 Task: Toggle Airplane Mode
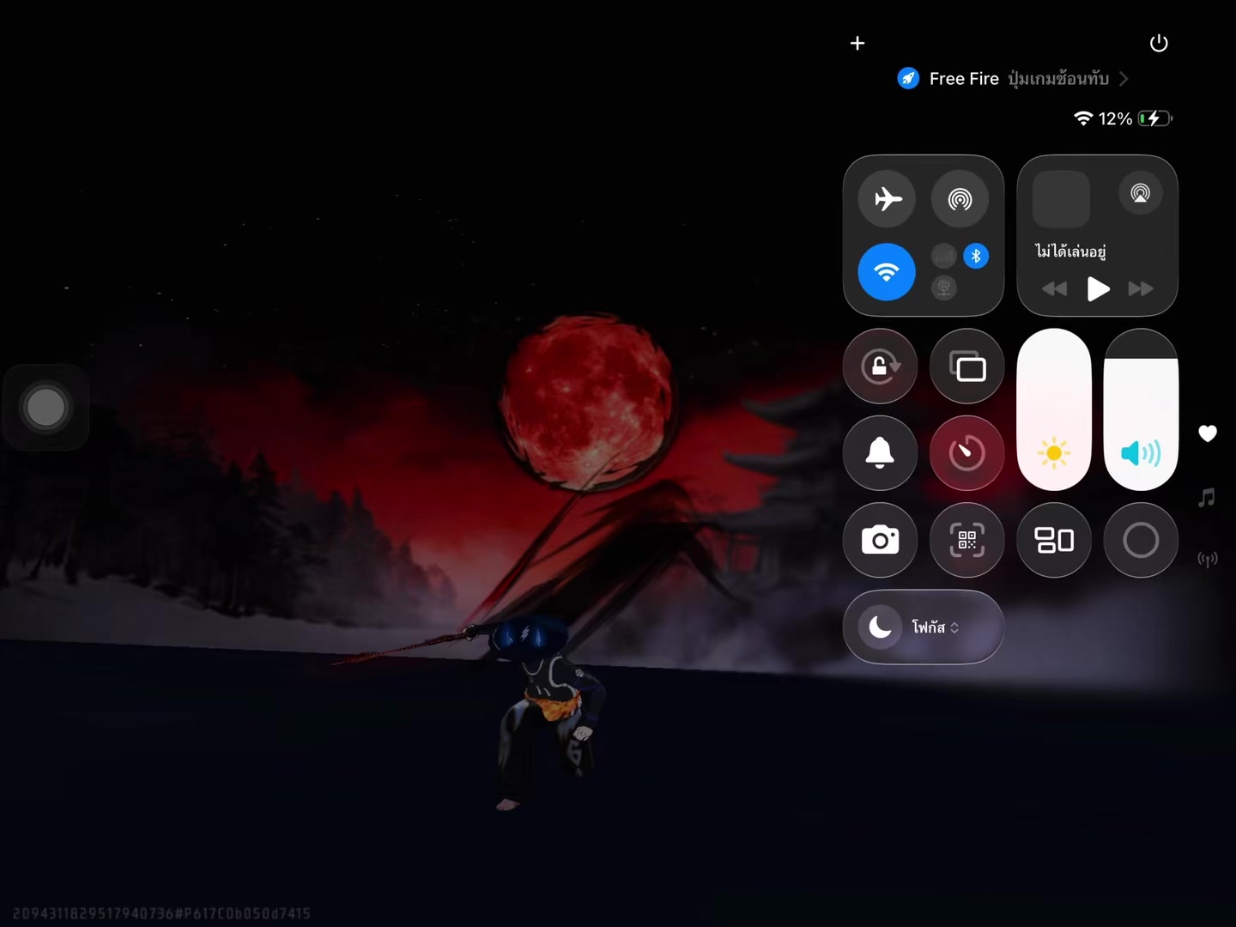click(x=888, y=199)
